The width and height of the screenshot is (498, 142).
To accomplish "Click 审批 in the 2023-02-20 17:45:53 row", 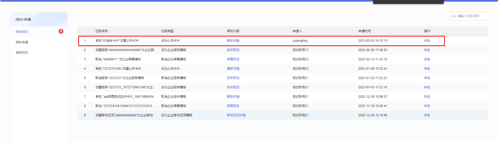I will coord(427,50).
